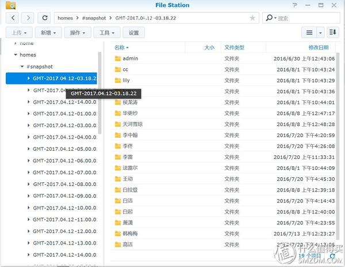Select the 萧潇 folder row
This screenshot has width=345, height=267.
pyautogui.click(x=223, y=223)
